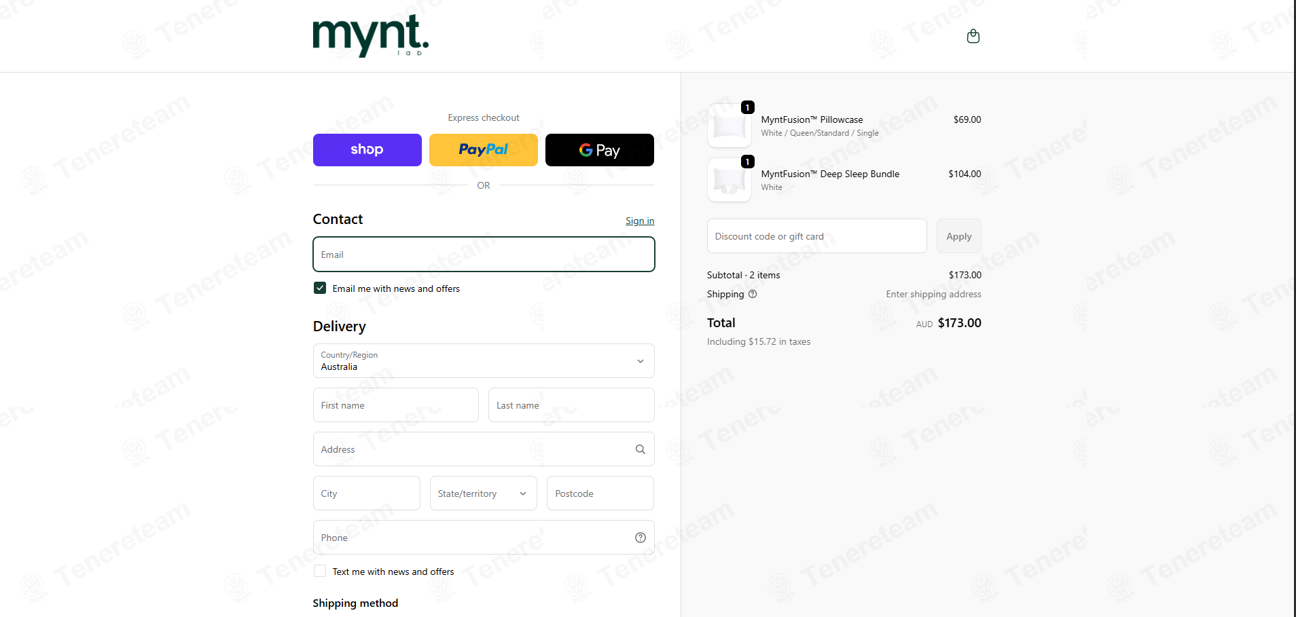Uncheck Email me with news and offers
1296x617 pixels.
320,288
